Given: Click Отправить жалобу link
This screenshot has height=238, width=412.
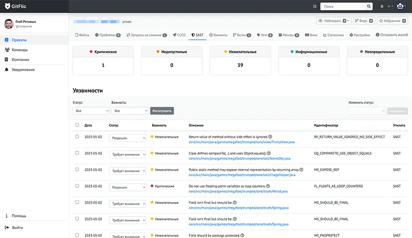Looking at the screenshot, I should point(392,35).
